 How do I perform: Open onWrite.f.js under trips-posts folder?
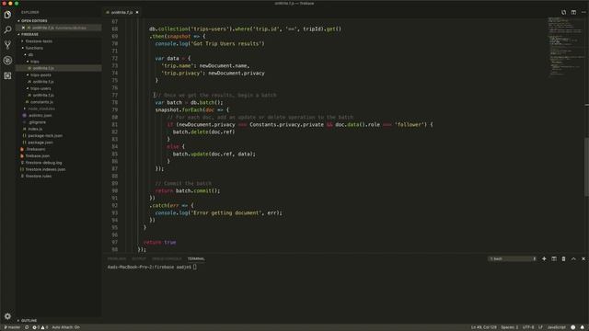43,82
